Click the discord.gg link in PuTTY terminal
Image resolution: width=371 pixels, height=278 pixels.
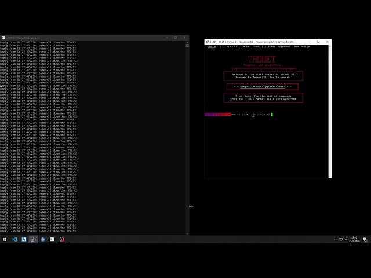(x=263, y=87)
